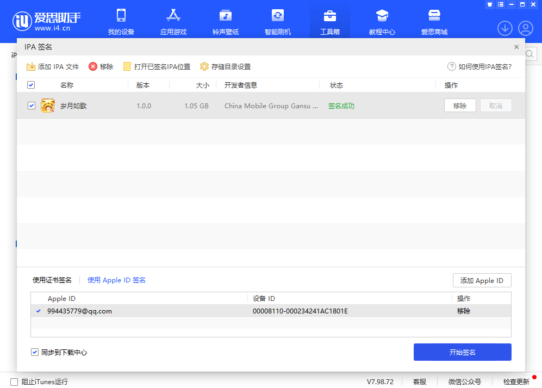Click the blue checkmark beside the Apple ID
The width and height of the screenshot is (542, 388).
point(39,311)
